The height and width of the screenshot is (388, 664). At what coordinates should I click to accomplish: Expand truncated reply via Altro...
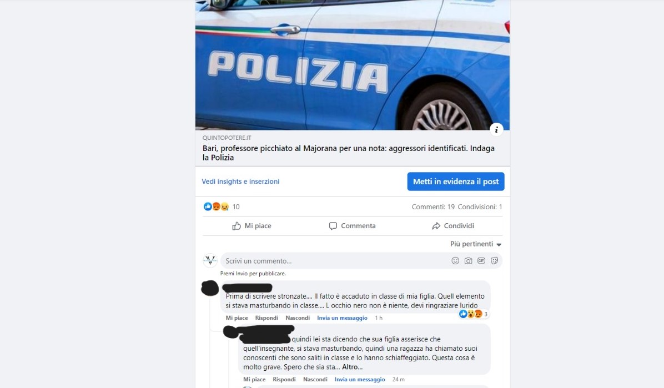(x=353, y=367)
